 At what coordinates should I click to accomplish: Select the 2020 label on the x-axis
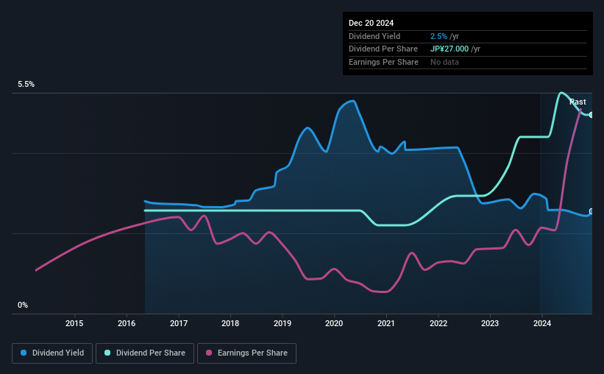334,323
